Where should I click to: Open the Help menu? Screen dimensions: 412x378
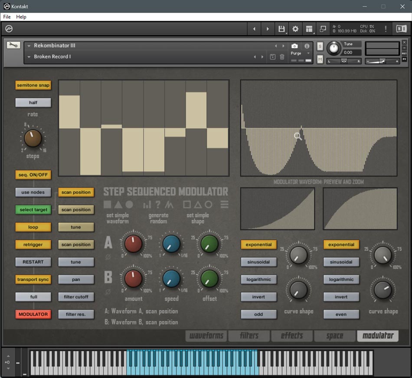tap(21, 17)
